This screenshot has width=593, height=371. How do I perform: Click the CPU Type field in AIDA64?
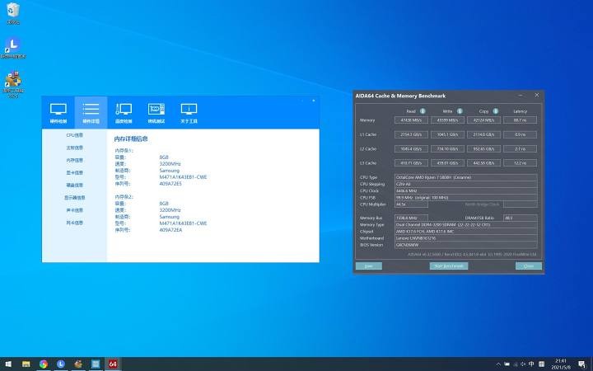[466, 177]
